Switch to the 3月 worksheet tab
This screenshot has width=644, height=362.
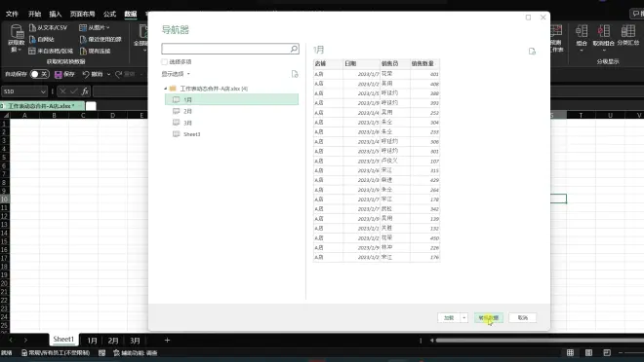click(135, 341)
